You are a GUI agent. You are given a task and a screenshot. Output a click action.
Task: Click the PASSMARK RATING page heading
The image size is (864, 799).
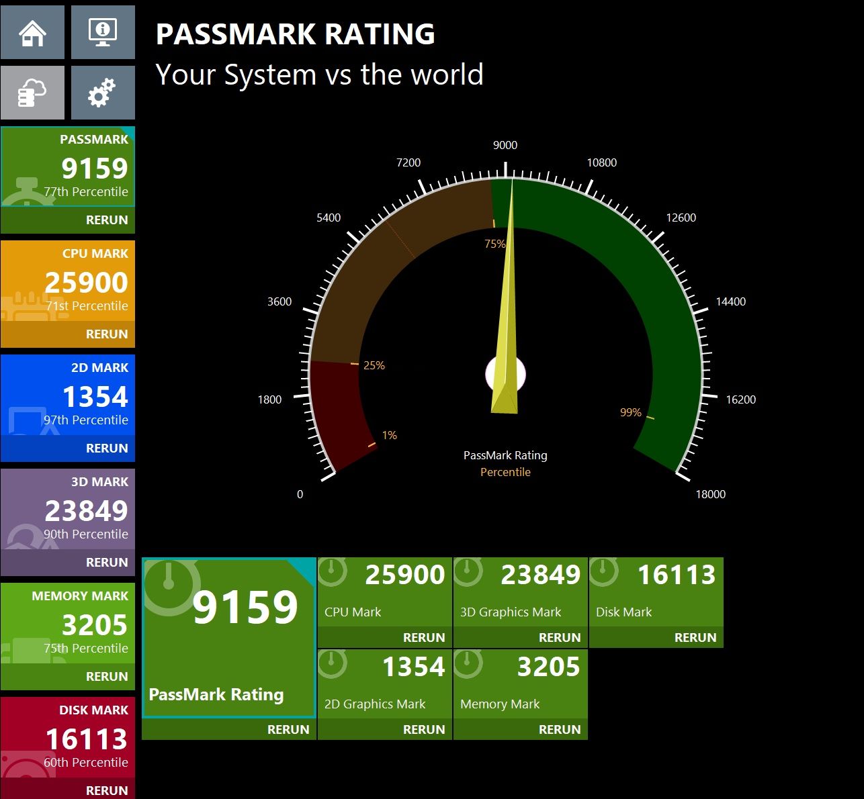click(296, 34)
